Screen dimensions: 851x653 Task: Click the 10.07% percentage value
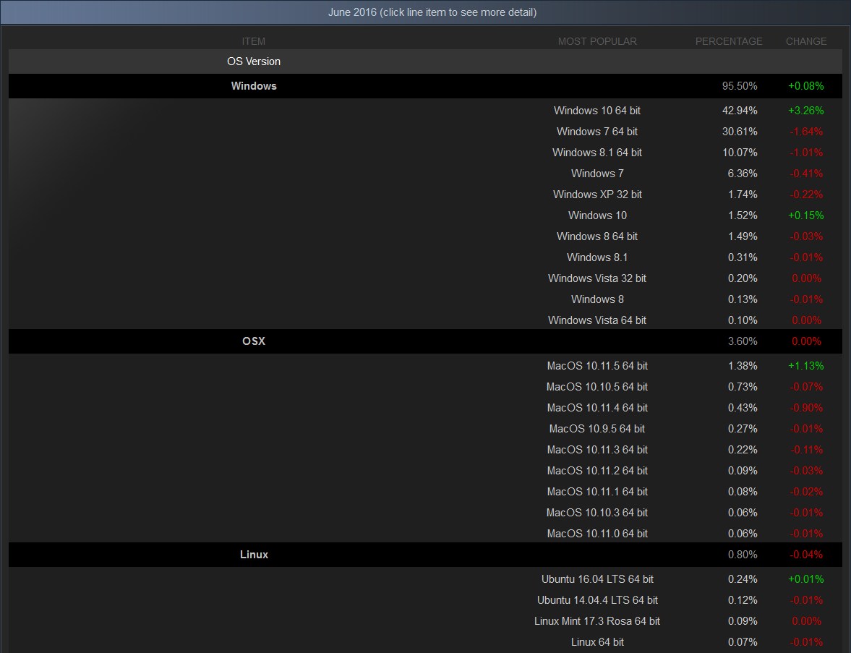pyautogui.click(x=739, y=153)
